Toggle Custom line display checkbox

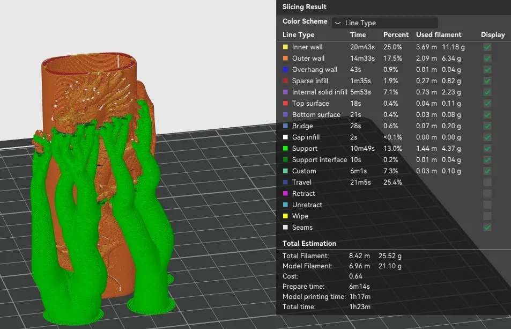pyautogui.click(x=487, y=171)
